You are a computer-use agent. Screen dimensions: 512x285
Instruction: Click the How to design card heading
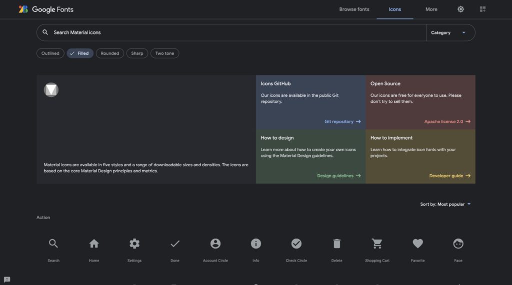point(277,138)
